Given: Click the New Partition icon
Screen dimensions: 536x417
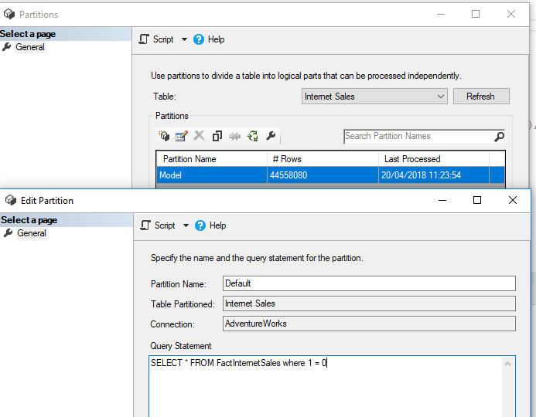Looking at the screenshot, I should pyautogui.click(x=164, y=136).
